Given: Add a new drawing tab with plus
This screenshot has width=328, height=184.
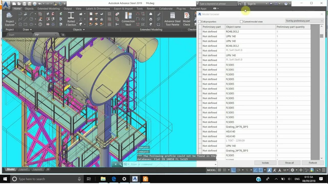Looking at the screenshot, I should point(63,35).
